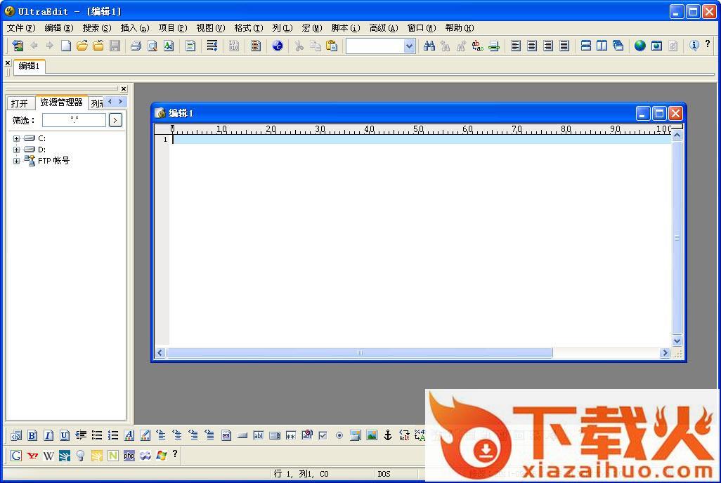Toggle word wrap toolbar icon
Image resolution: width=721 pixels, height=483 pixels.
click(x=212, y=46)
